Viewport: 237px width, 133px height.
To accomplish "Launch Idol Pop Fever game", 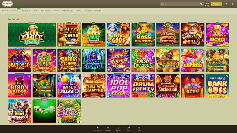I will [x=118, y=86].
